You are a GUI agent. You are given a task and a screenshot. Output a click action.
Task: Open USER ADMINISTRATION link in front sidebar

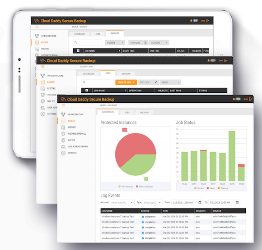78,147
